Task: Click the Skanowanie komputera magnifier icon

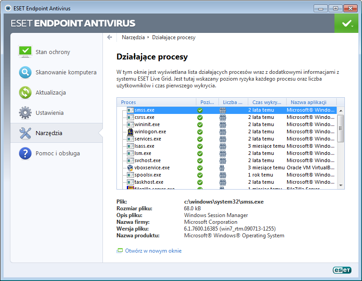Action: tap(25, 73)
